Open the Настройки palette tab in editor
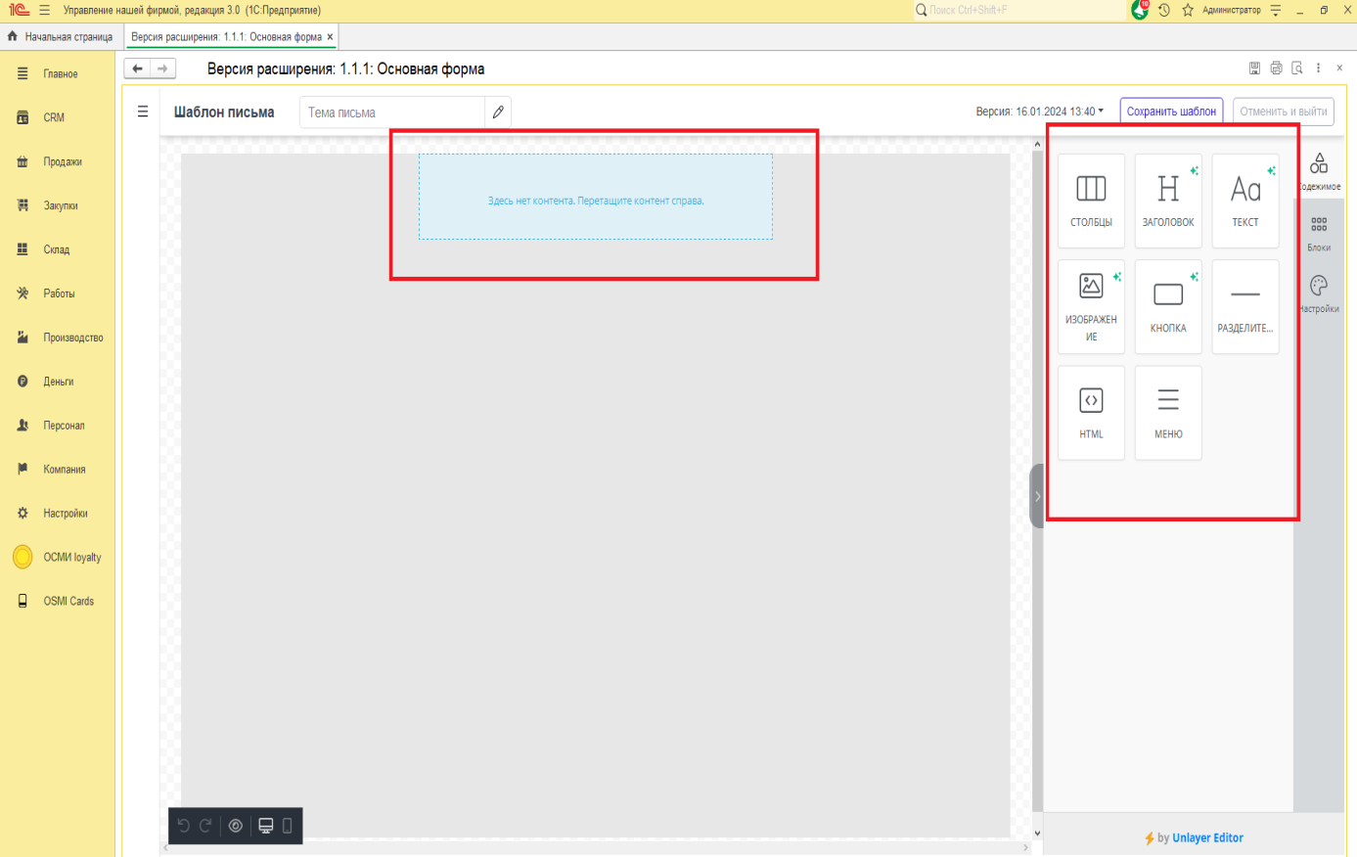 pos(1319,293)
